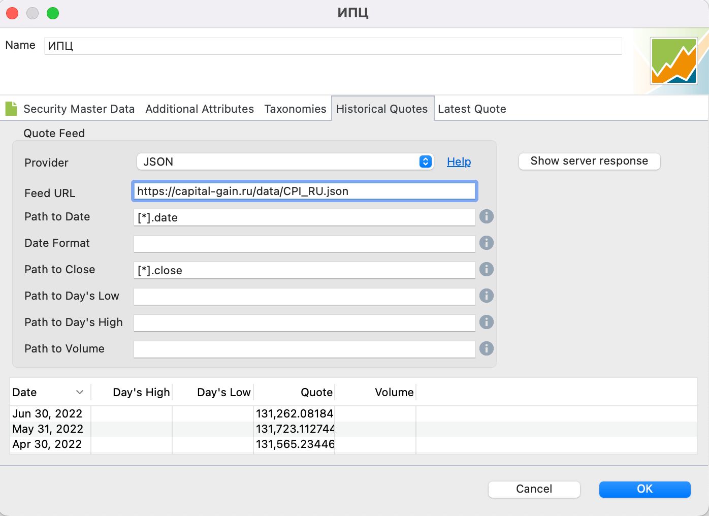
Task: Click the info icon beside Path to Date
Action: pos(487,217)
